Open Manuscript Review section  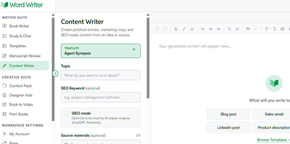coord(24,56)
